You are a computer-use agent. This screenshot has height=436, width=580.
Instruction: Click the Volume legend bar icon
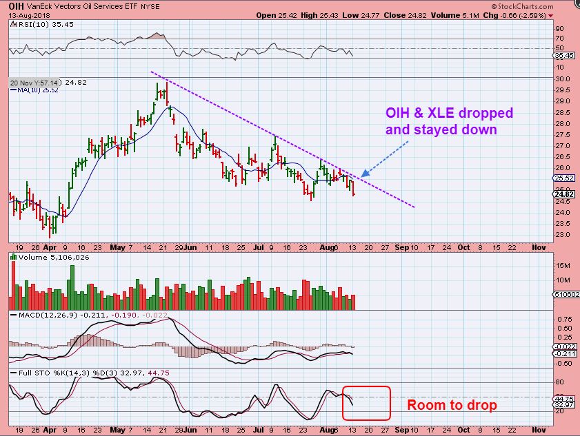[13, 257]
